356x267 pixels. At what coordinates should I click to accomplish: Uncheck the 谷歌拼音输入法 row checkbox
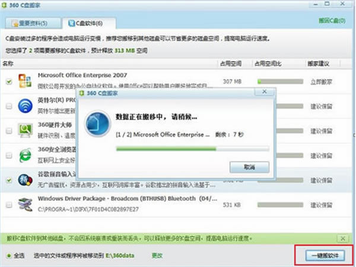point(9,180)
